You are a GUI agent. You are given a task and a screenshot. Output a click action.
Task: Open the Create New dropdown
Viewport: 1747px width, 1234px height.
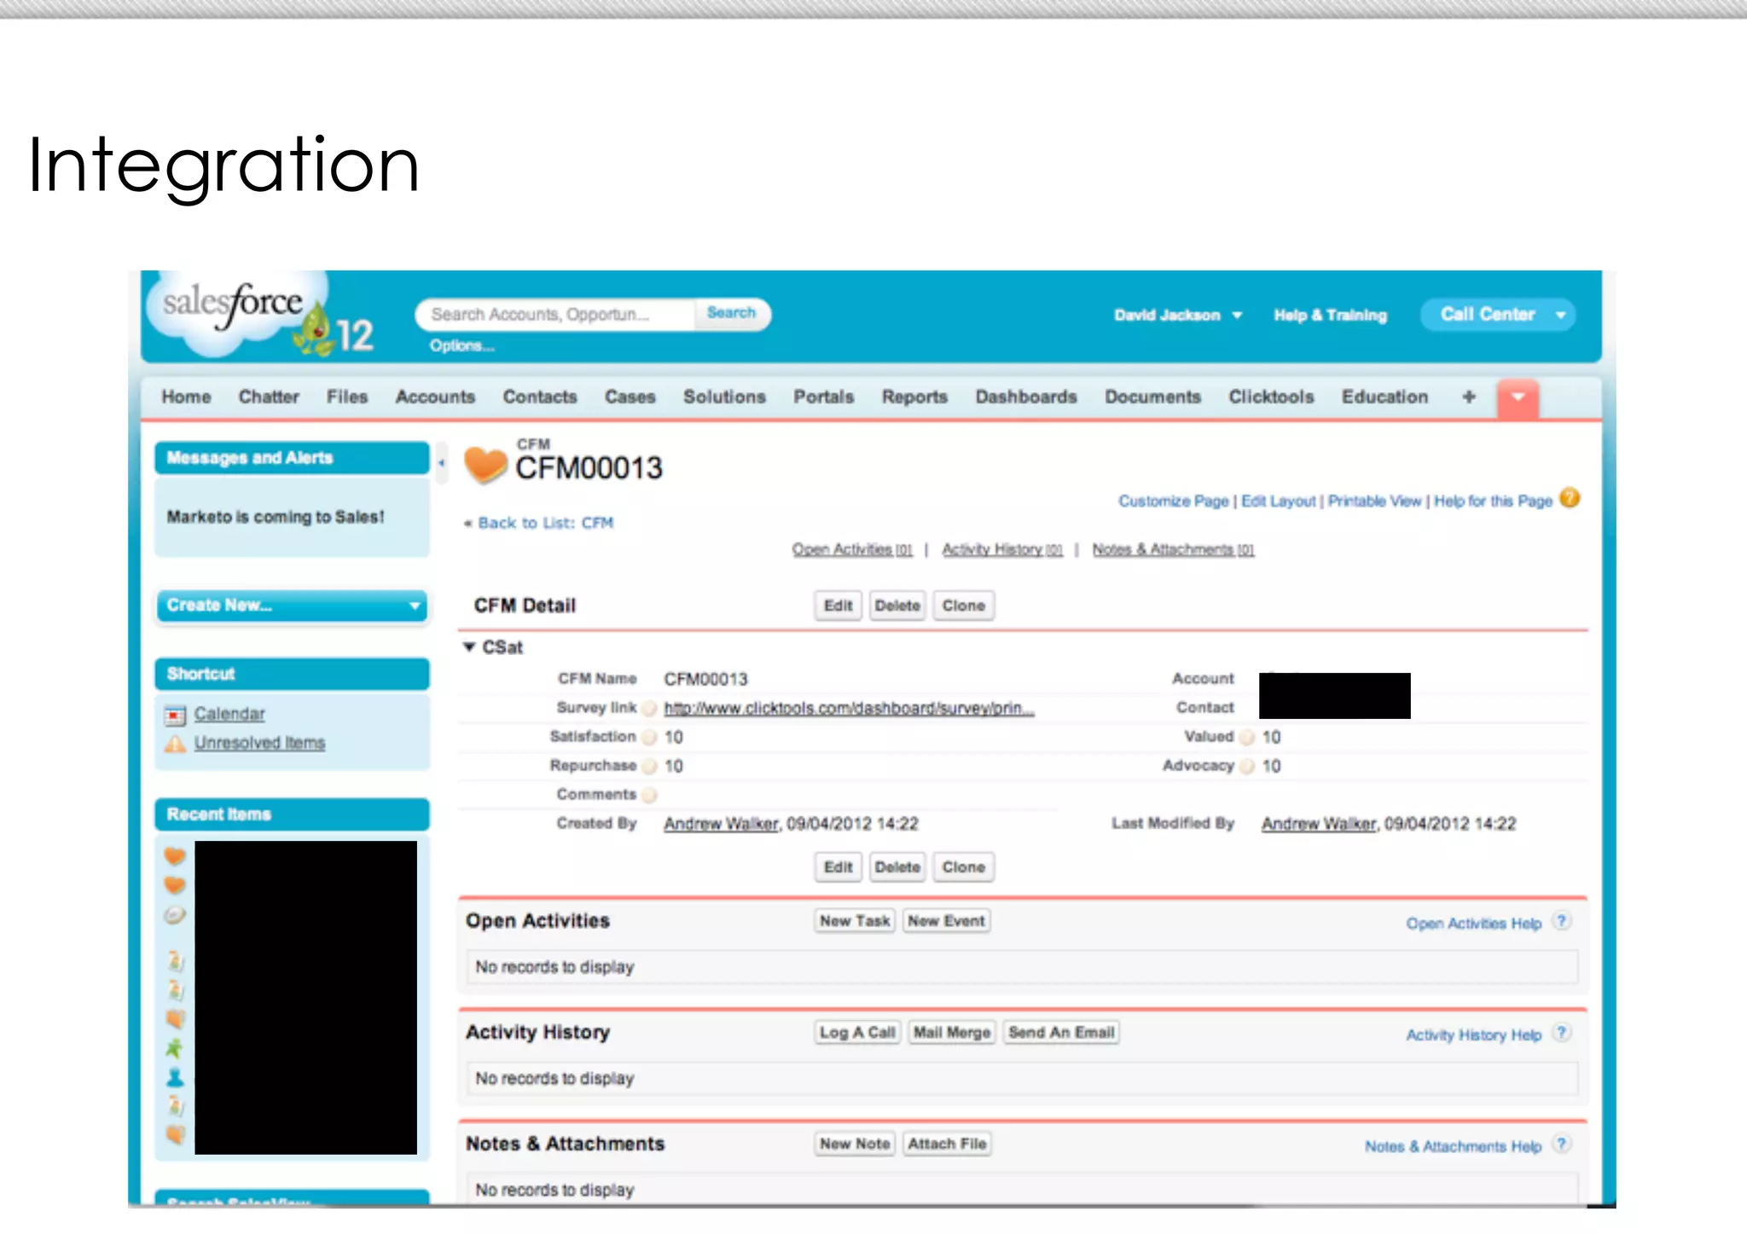click(x=292, y=605)
